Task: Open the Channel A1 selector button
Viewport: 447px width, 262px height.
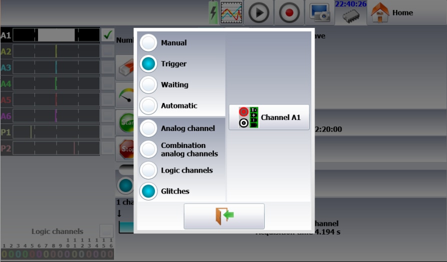Action: 269,117
